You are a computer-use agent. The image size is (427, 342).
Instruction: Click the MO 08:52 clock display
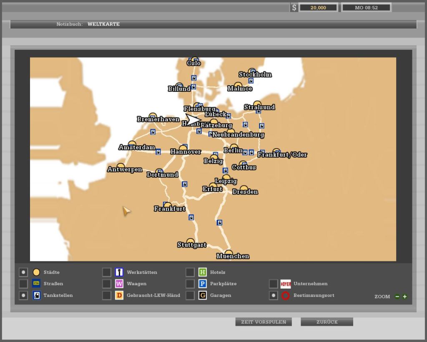click(366, 8)
